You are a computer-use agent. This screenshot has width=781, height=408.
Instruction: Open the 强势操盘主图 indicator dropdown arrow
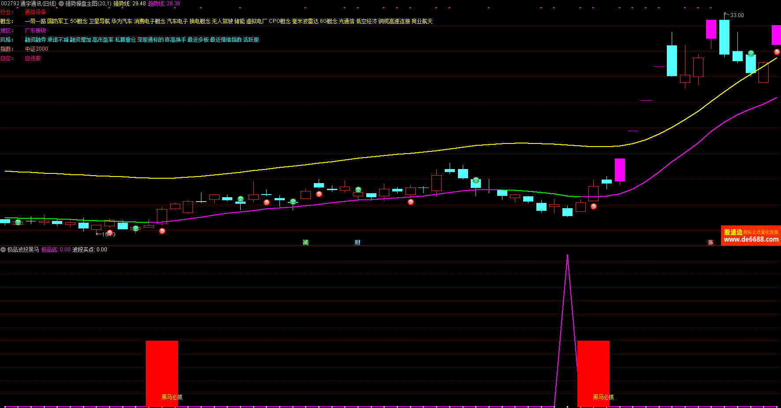[x=61, y=4]
